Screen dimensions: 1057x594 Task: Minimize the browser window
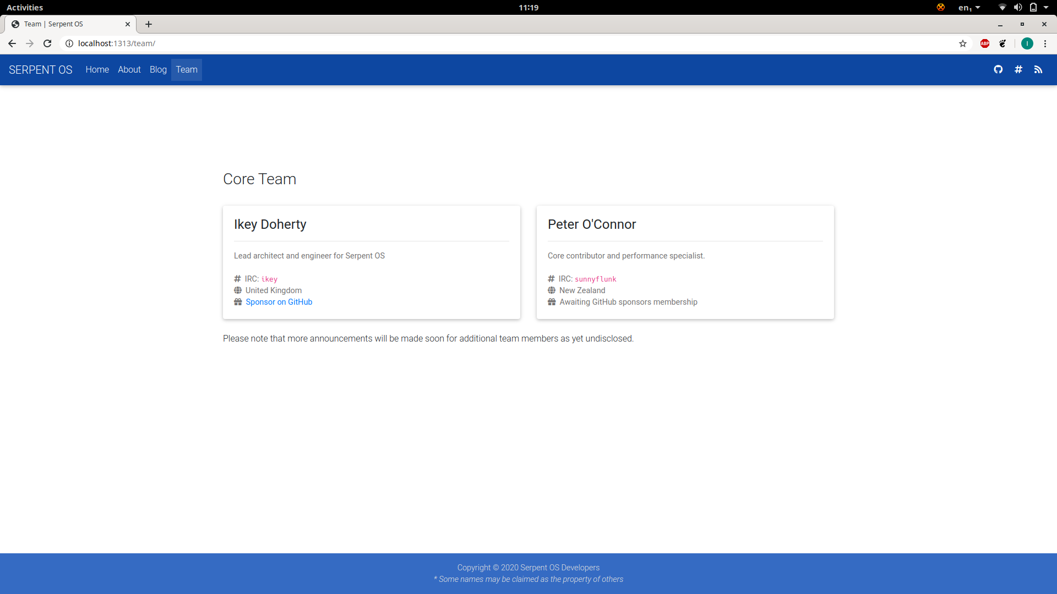[x=1000, y=24]
